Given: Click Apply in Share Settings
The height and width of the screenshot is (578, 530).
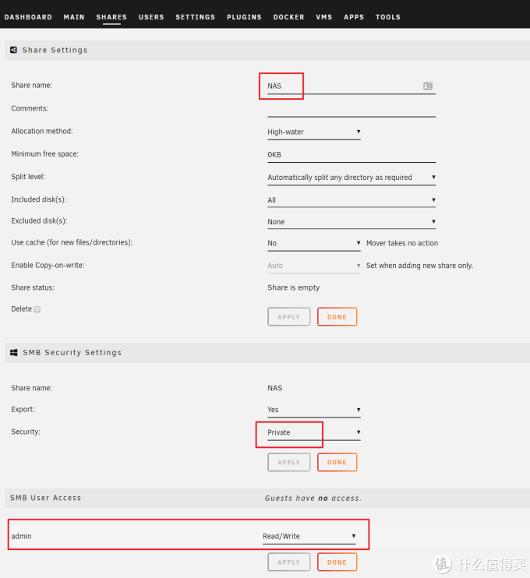Looking at the screenshot, I should (289, 316).
